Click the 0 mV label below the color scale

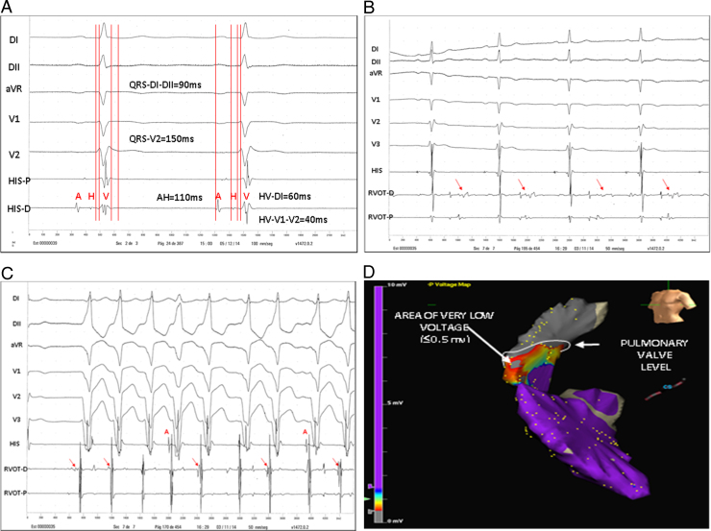(x=395, y=521)
